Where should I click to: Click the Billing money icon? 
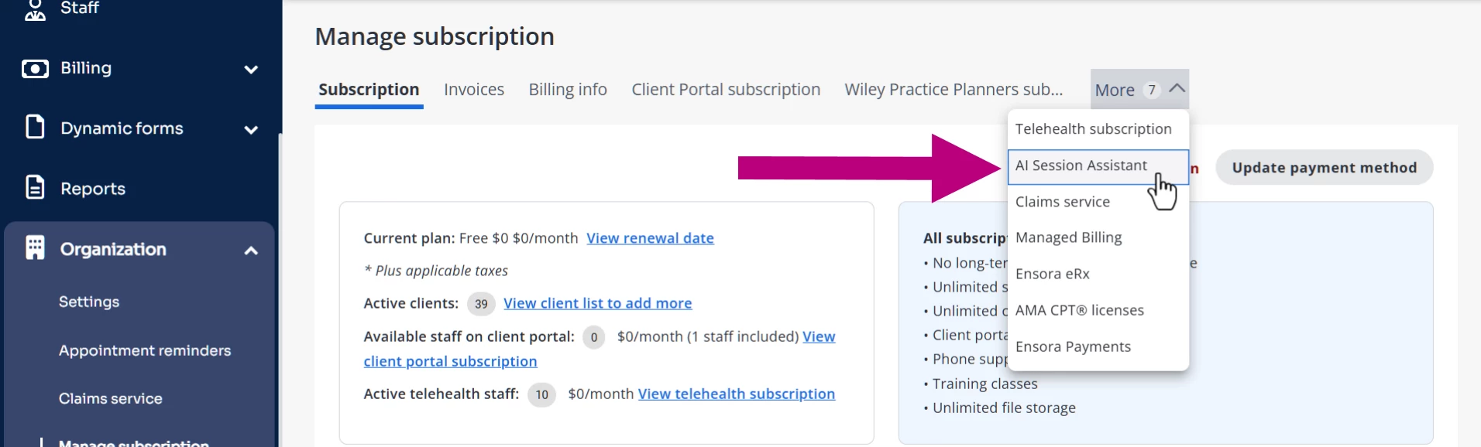(35, 69)
